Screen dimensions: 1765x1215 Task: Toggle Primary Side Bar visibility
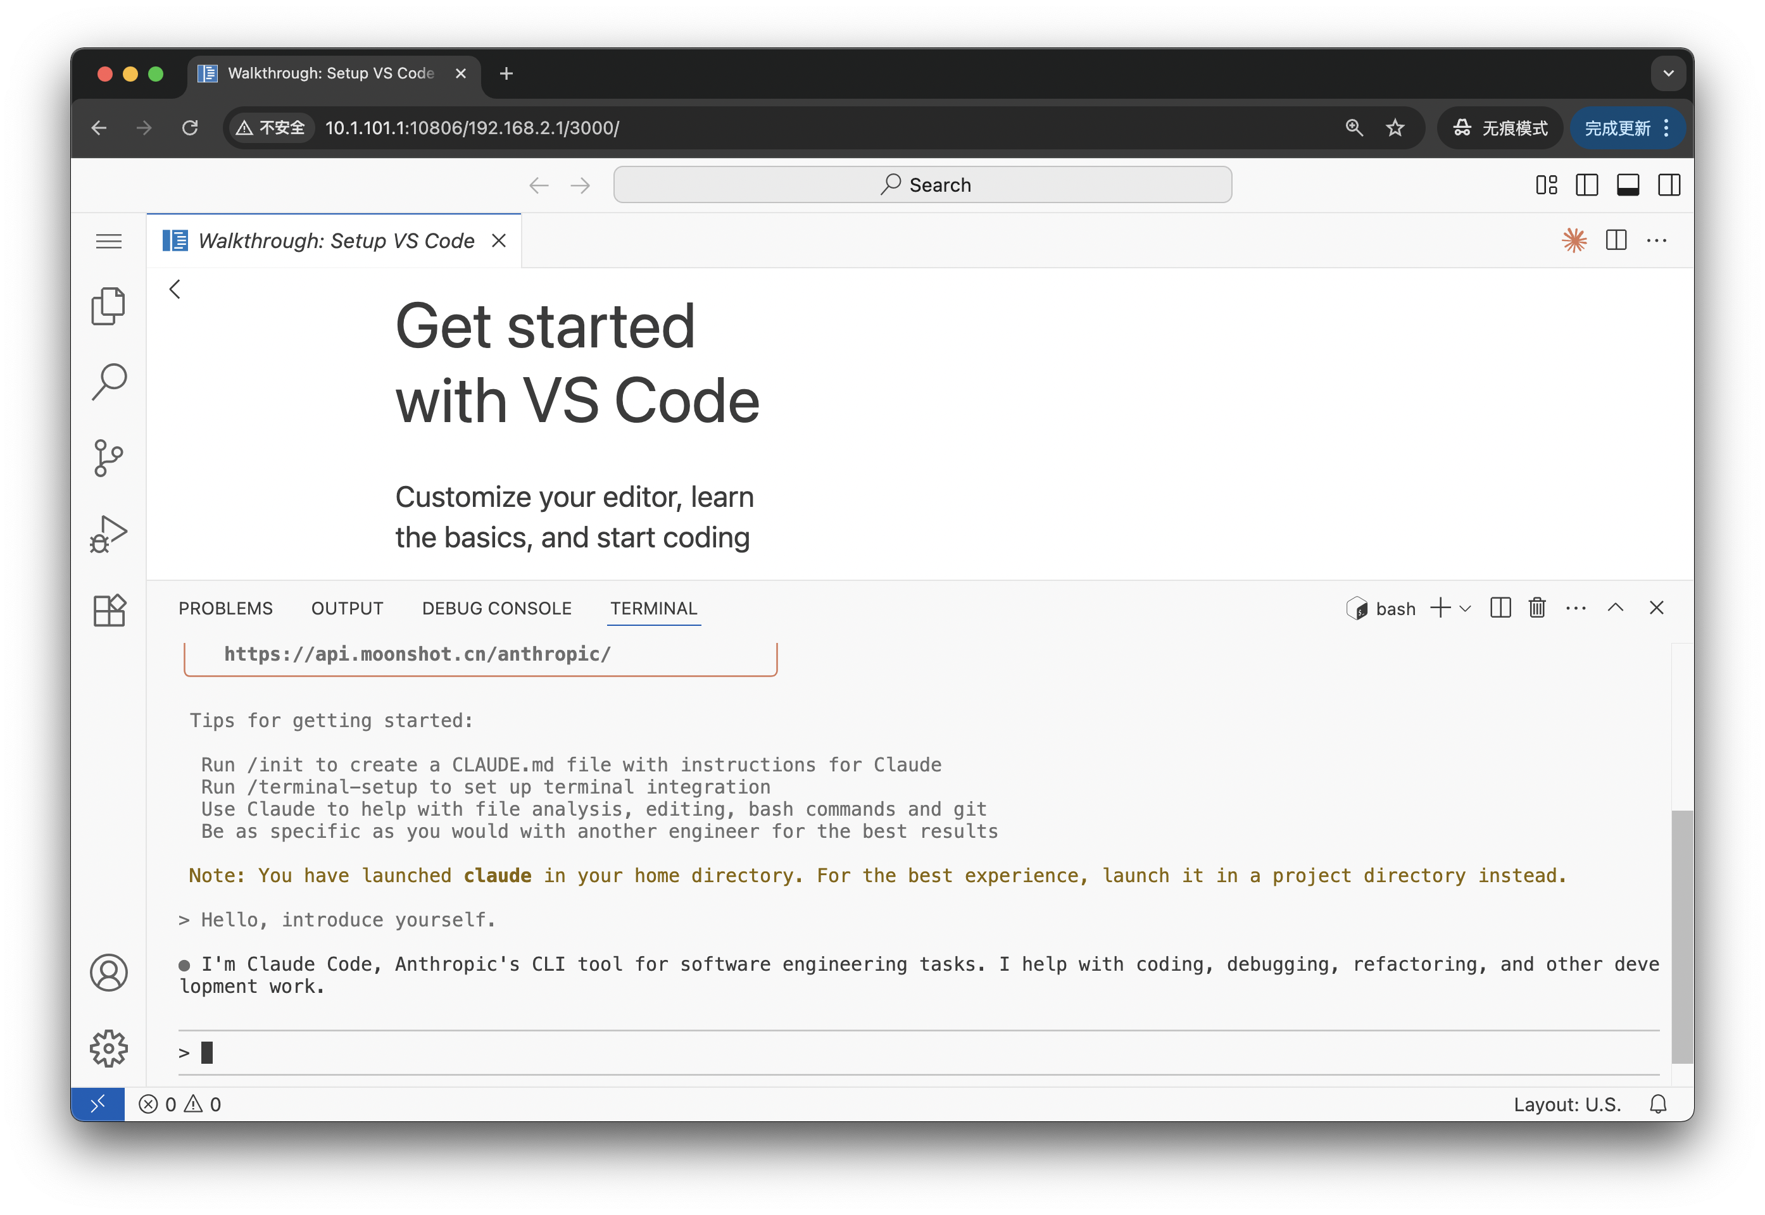[1587, 185]
